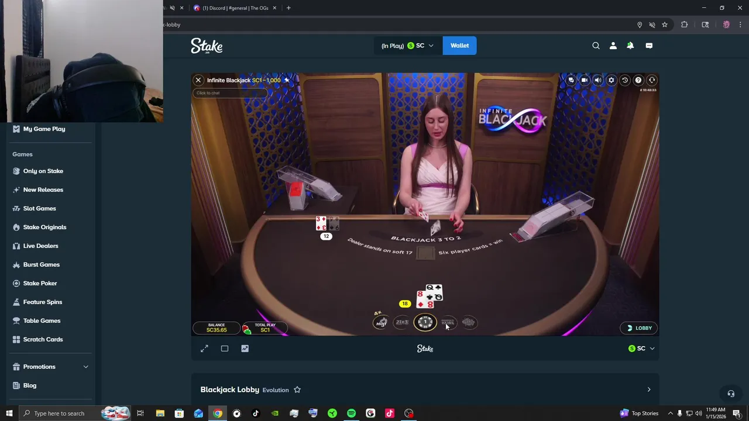
Task: Open File Explorer from the taskbar
Action: (x=160, y=413)
